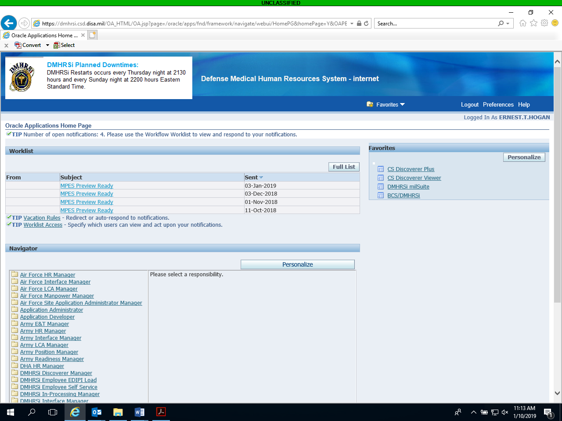Open Air Force Manpower Manager responsibility
This screenshot has height=421, width=562.
(57, 296)
